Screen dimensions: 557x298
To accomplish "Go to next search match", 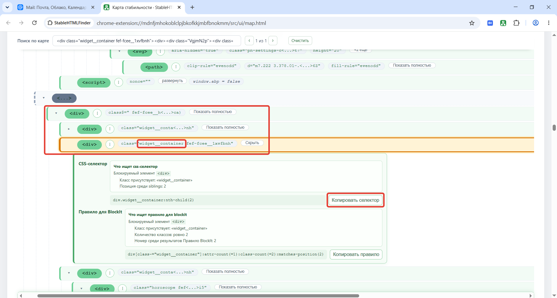I will pyautogui.click(x=273, y=41).
